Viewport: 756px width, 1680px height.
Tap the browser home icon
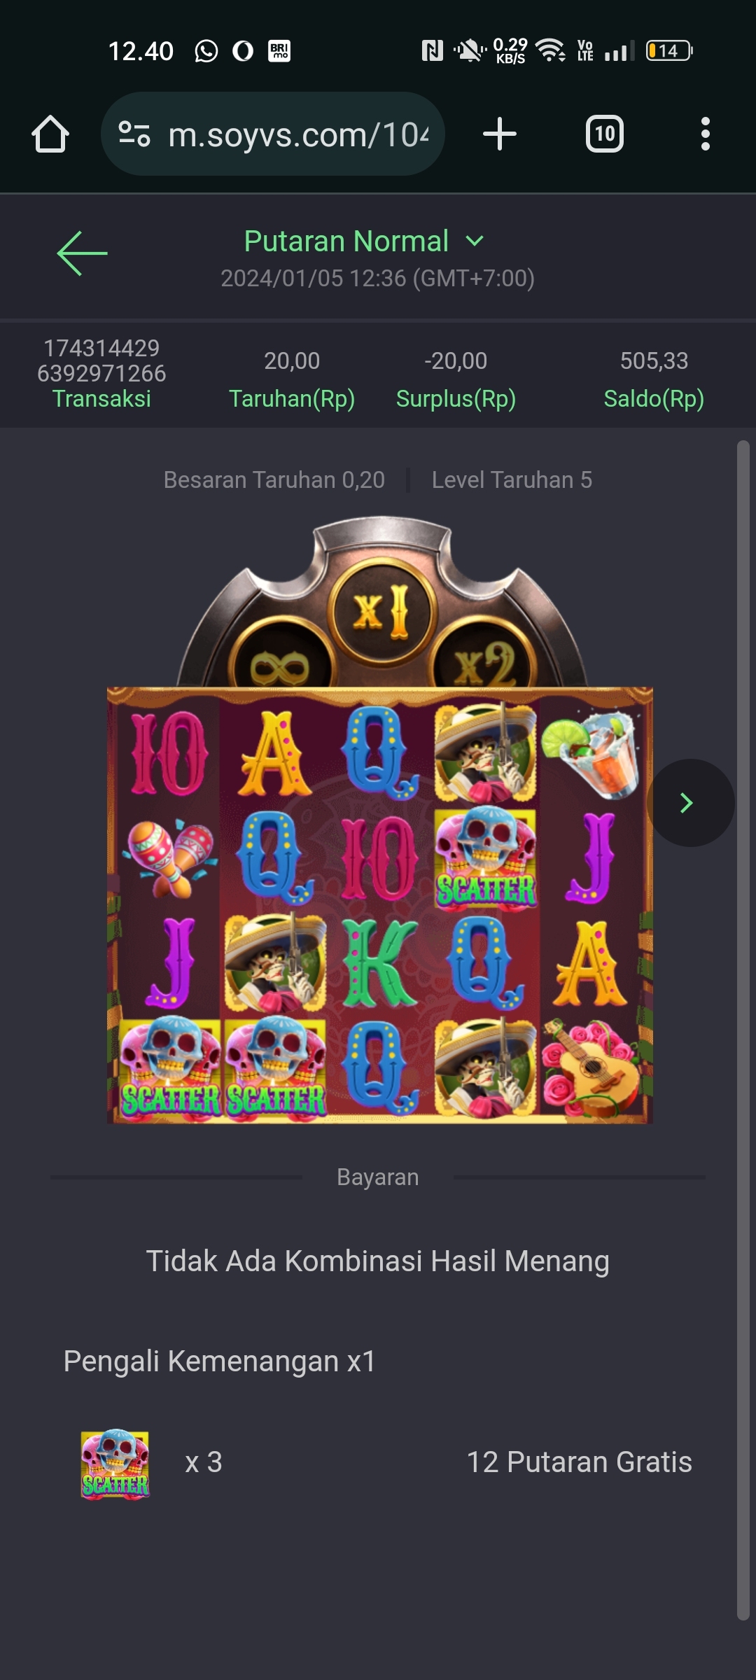(x=50, y=134)
